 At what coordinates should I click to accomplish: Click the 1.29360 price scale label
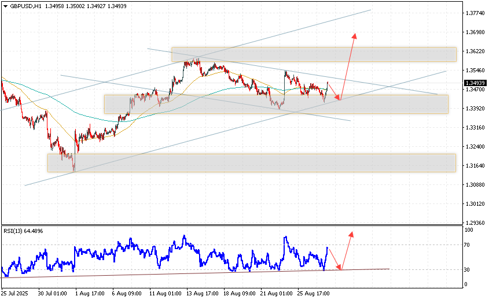point(475,223)
